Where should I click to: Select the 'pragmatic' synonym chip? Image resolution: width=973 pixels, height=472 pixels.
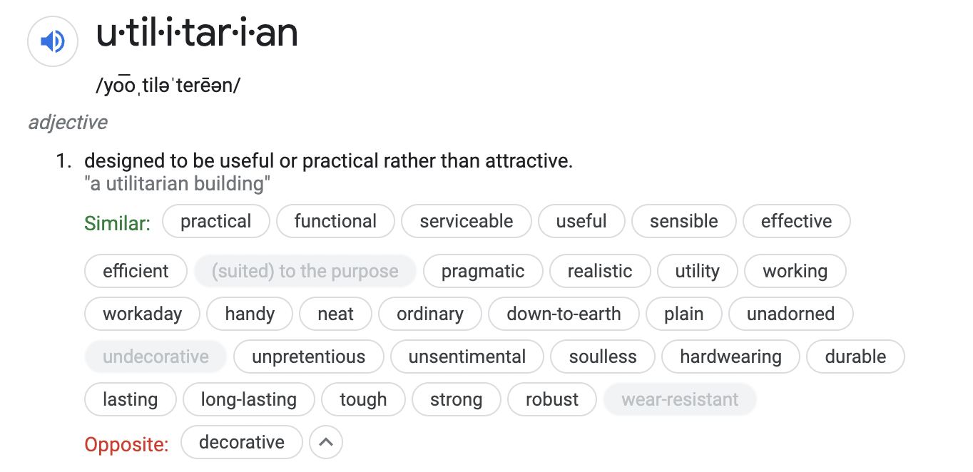tap(483, 271)
